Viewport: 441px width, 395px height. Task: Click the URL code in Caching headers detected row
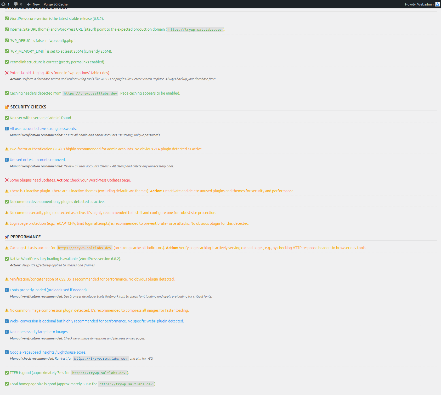90,93
